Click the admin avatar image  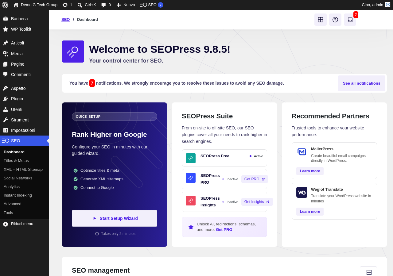tap(388, 5)
